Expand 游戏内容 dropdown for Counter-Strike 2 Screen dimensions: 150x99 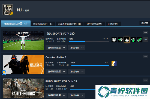(x=76, y=71)
